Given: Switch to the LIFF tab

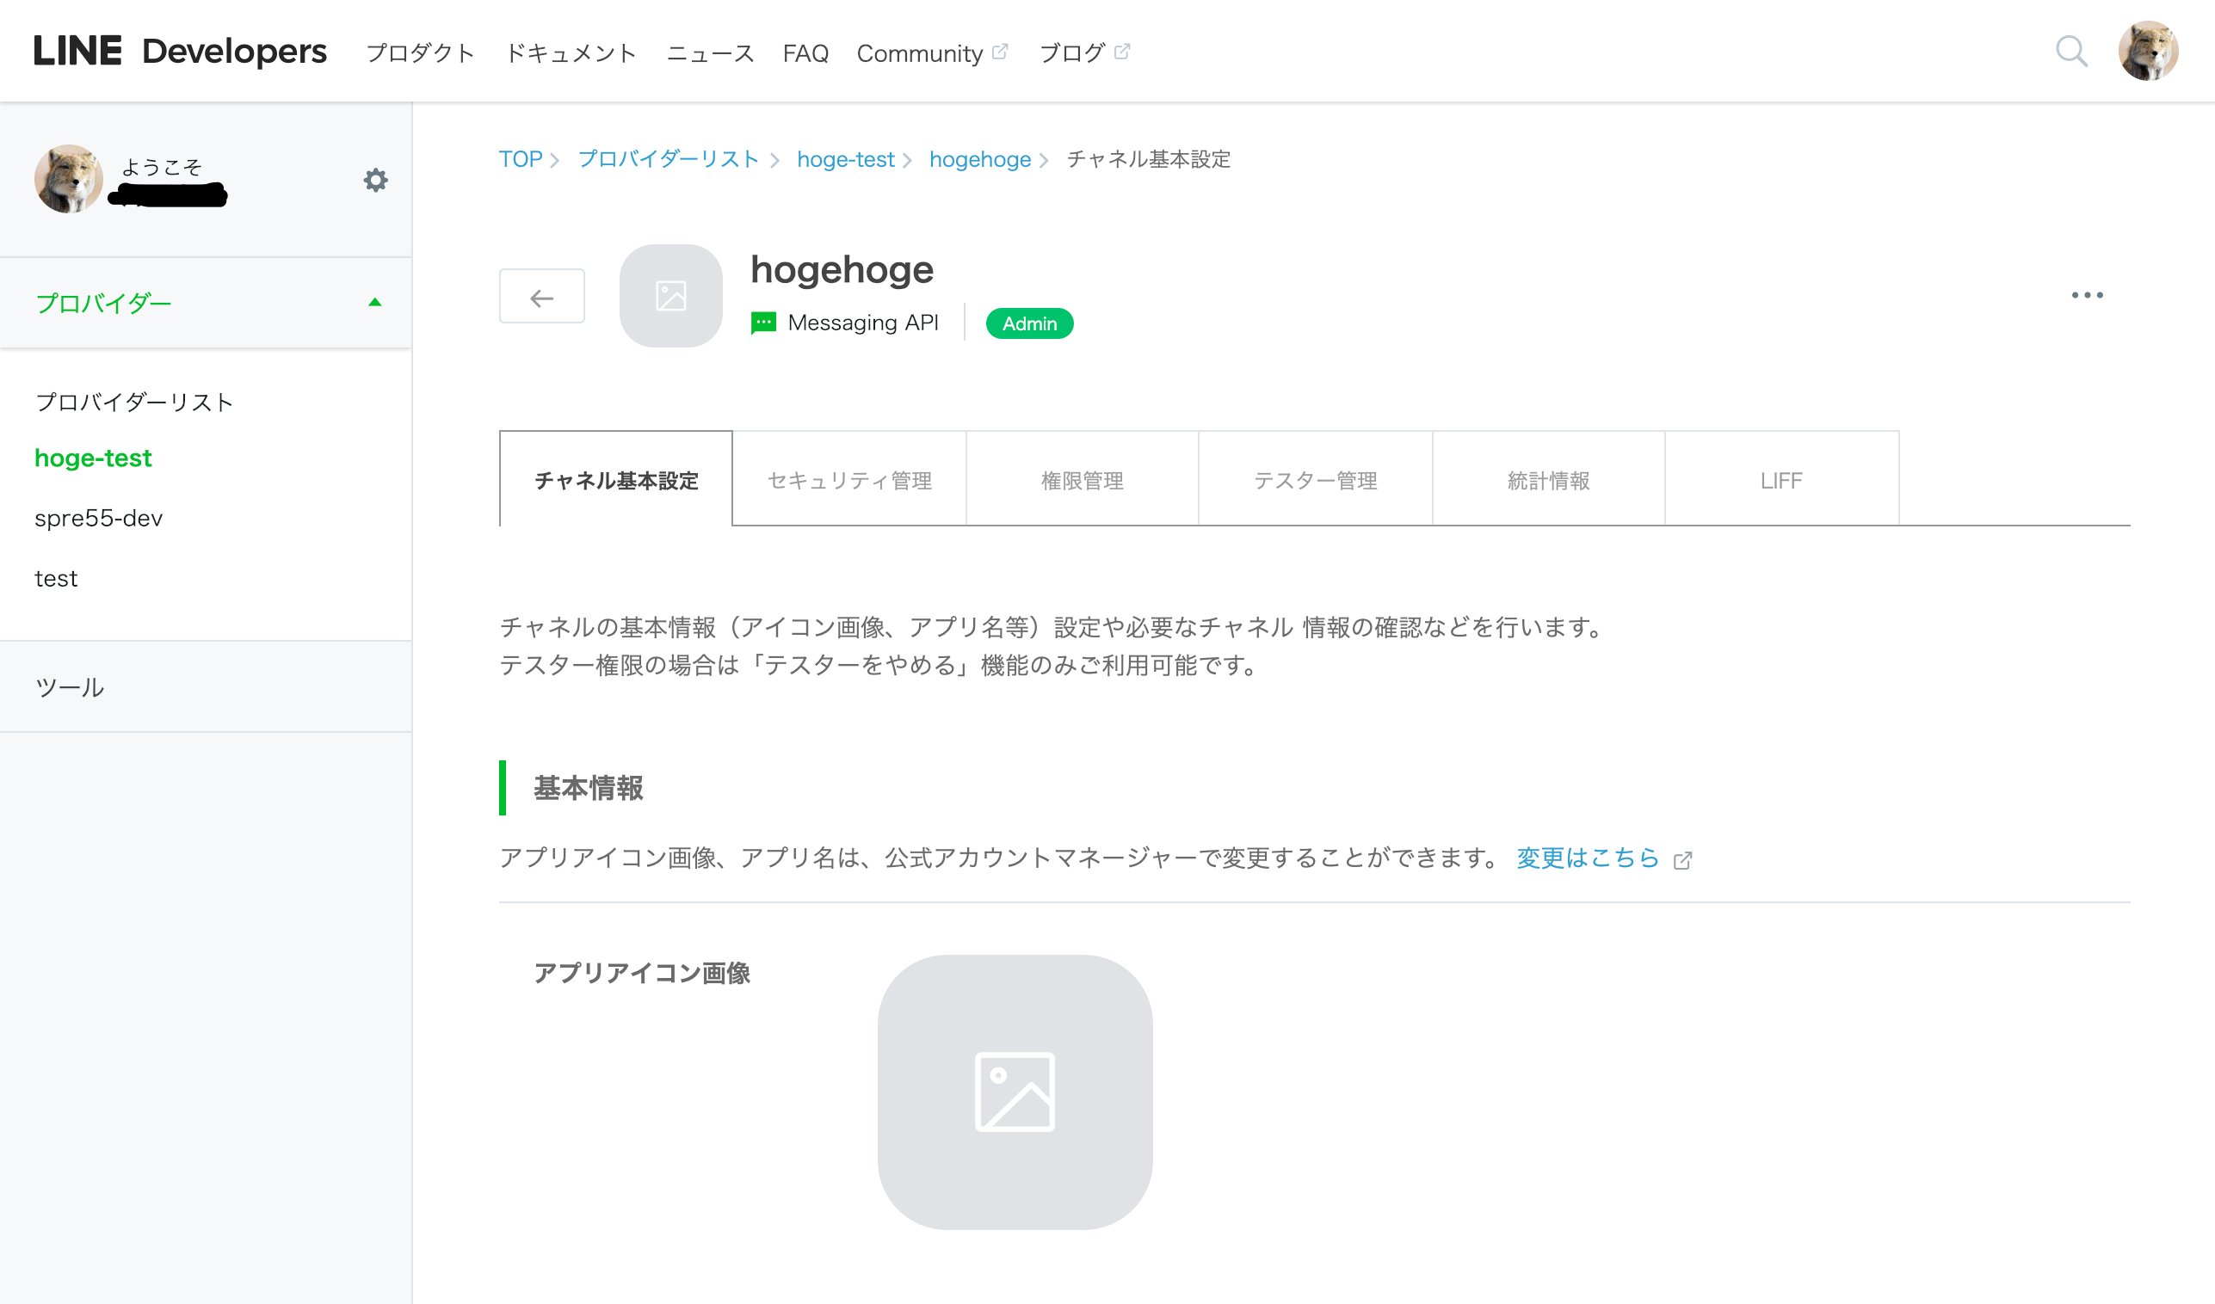Looking at the screenshot, I should (1780, 481).
